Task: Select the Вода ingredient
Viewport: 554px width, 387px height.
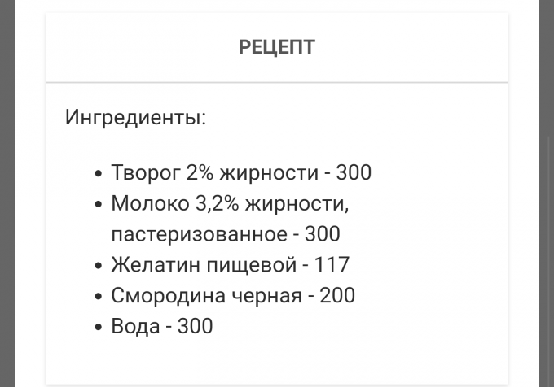Action: coord(135,326)
